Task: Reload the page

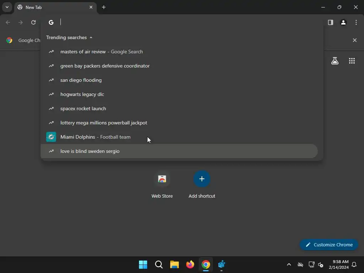Action: tap(33, 22)
